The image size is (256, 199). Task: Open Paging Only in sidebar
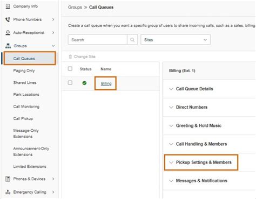coord(24,70)
